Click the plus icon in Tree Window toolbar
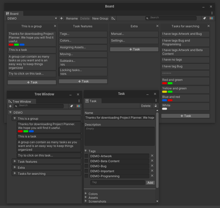The image size is (220, 208). (10, 106)
